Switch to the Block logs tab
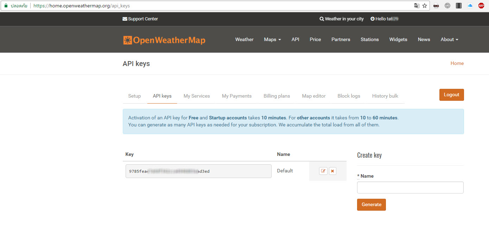This screenshot has height=250, width=489. click(349, 96)
